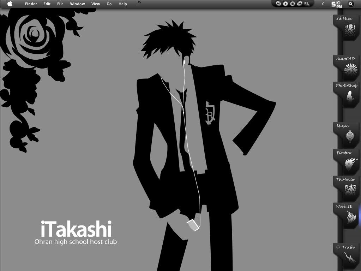Open the Window menu
Viewport: 361px width, 271px height.
pos(77,4)
